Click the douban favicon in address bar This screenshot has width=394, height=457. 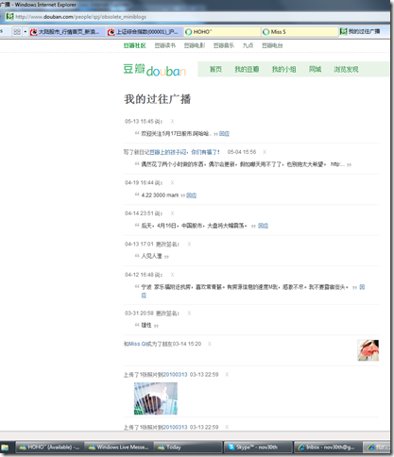[9, 16]
